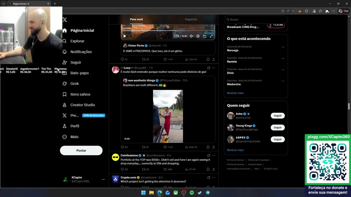Seek the video progress bar

pos(168,31)
